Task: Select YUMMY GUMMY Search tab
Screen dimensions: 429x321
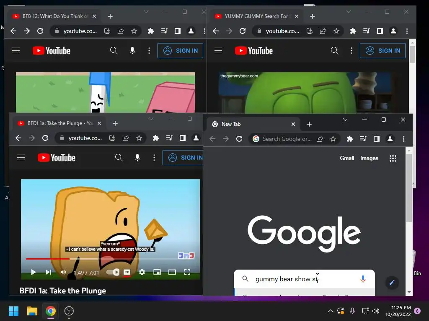Action: 256,16
